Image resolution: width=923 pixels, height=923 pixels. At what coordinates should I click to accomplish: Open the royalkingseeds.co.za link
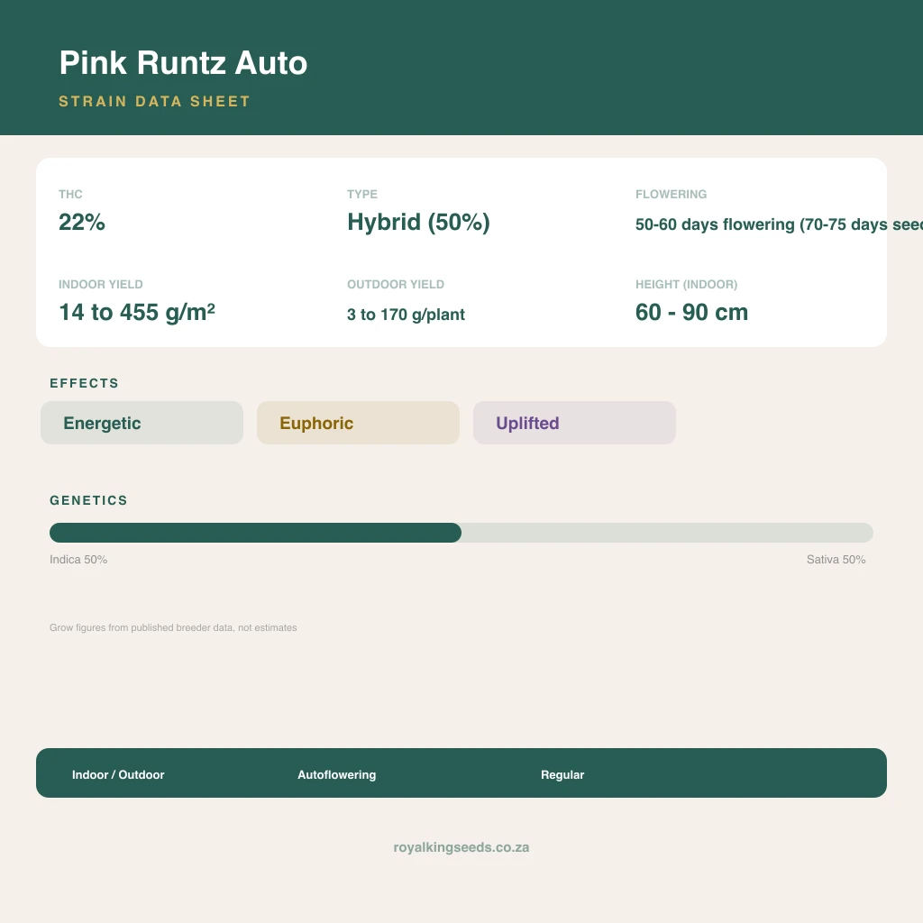(x=461, y=847)
